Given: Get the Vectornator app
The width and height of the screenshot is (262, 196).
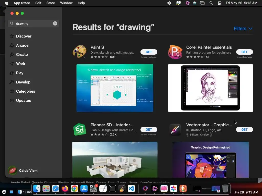Looking at the screenshot, I should pos(244,129).
